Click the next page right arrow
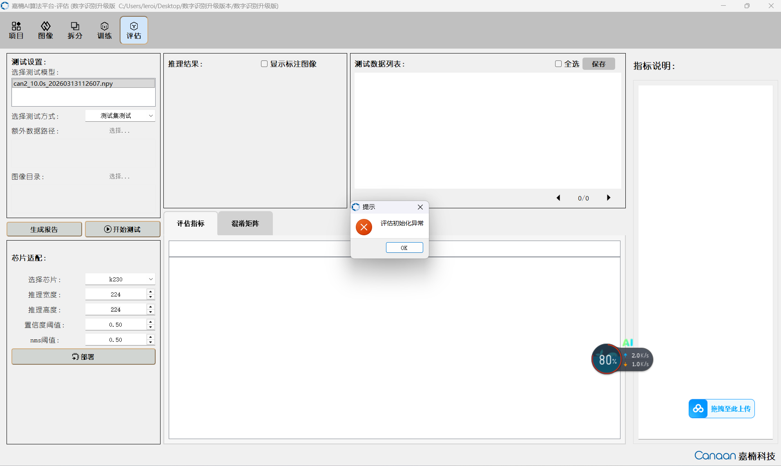Screen dimensions: 781x466 pos(609,198)
